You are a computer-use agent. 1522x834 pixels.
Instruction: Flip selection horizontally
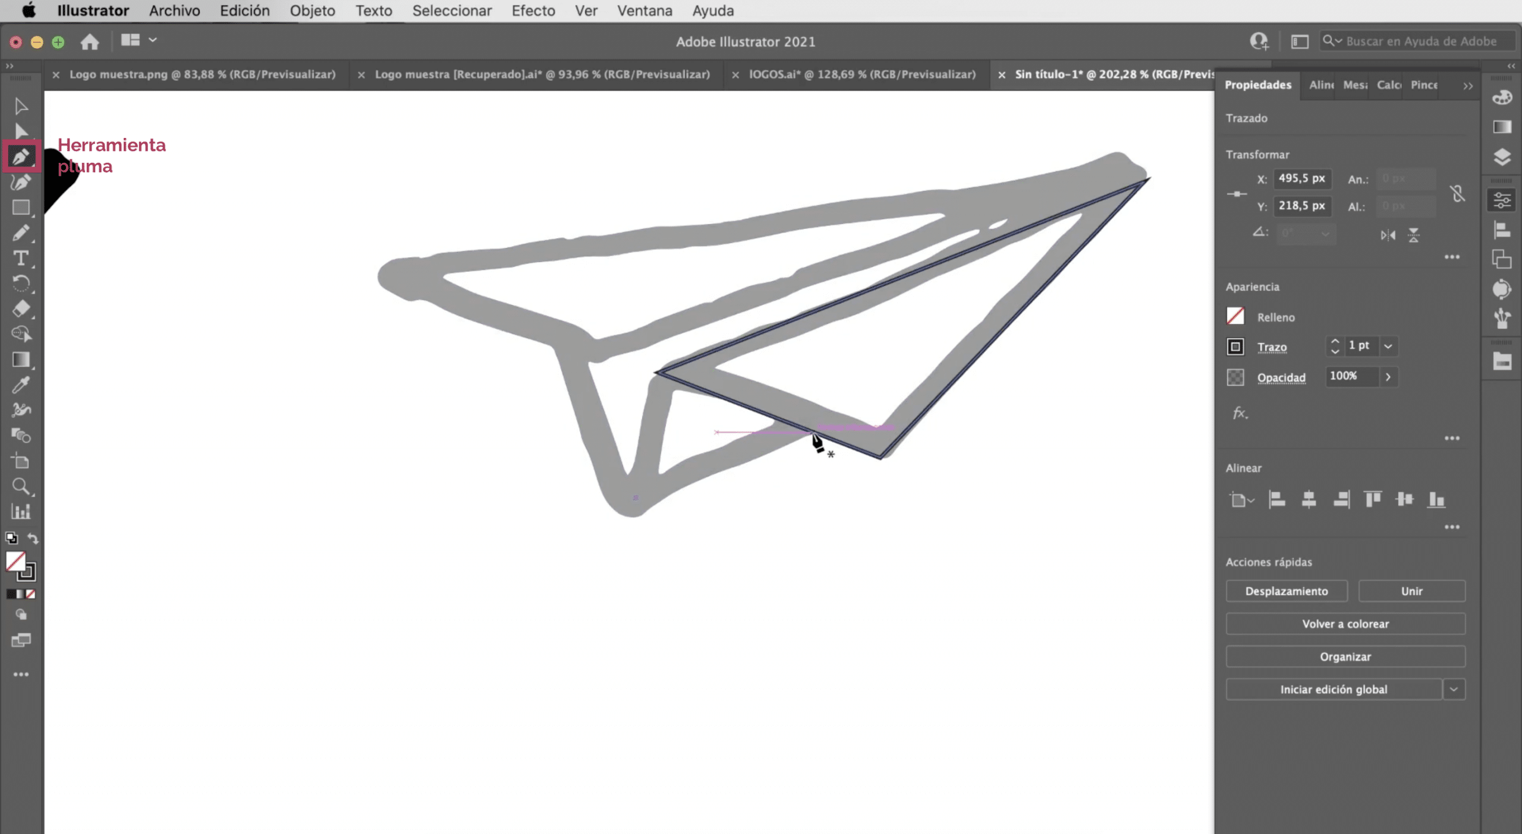click(x=1388, y=235)
